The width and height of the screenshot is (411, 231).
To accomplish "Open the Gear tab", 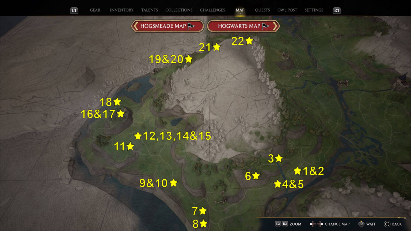I will [x=95, y=10].
